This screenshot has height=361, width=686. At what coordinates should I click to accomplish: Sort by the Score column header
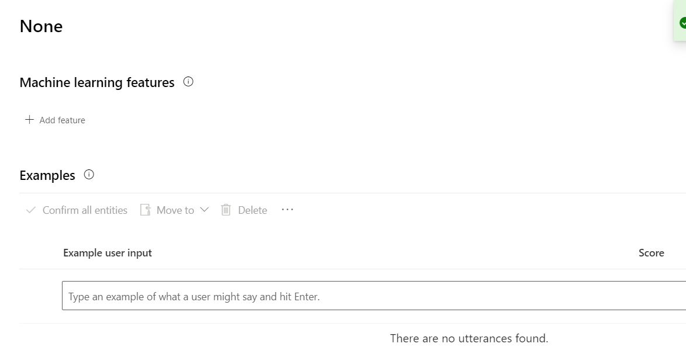point(651,253)
